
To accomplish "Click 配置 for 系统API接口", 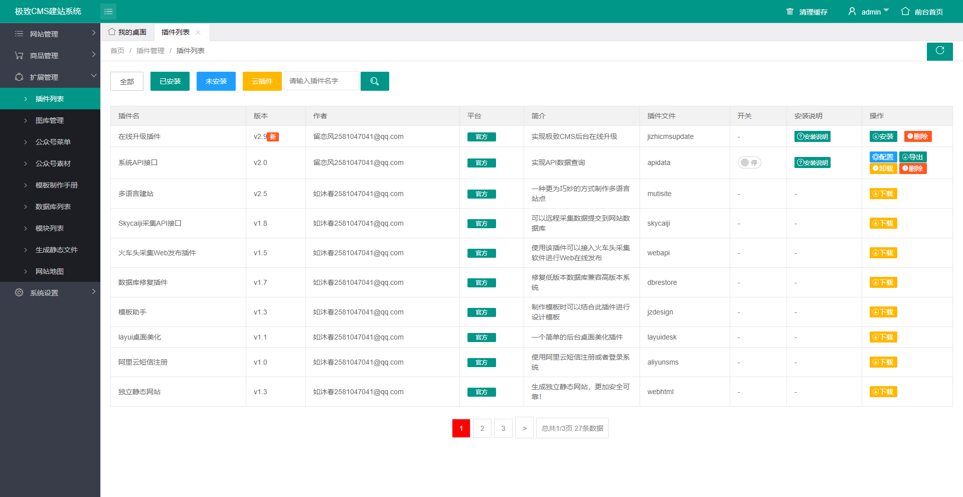I will pos(883,157).
